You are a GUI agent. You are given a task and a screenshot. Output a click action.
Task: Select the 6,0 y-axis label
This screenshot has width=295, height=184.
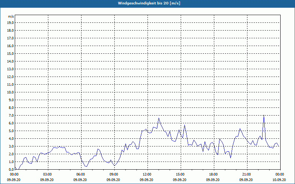pos(11,123)
